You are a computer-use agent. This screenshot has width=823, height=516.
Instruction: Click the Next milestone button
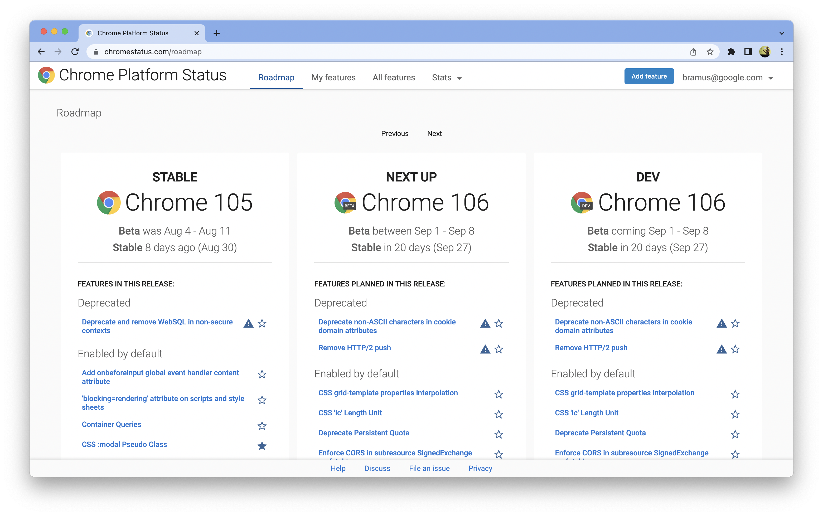pyautogui.click(x=434, y=133)
